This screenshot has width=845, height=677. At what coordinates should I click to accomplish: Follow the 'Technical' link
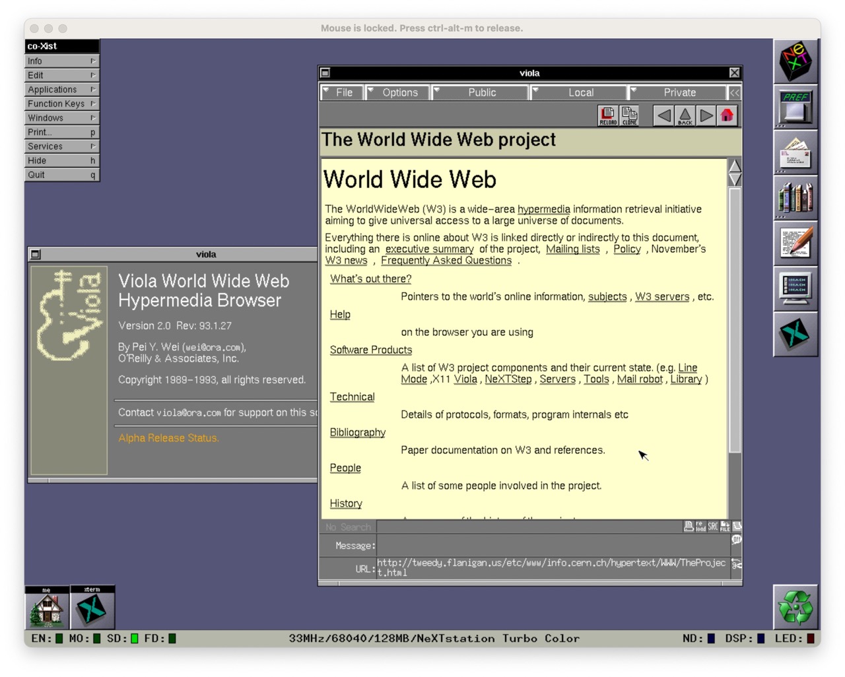pyautogui.click(x=352, y=397)
